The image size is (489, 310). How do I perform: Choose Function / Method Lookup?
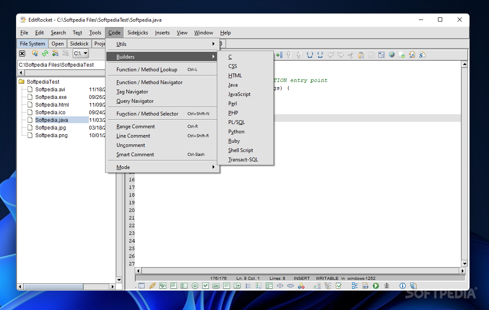tap(162, 70)
